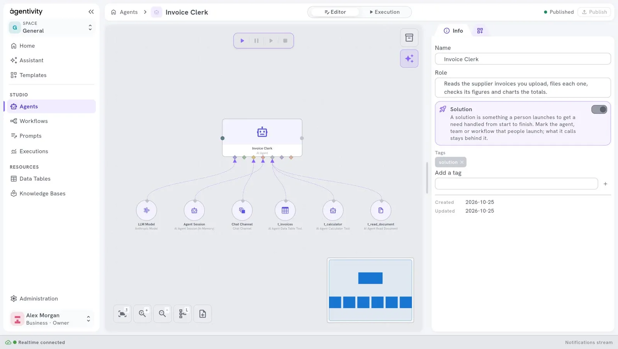Switch to Editor tab
Viewport: 618px width, 349px height.
[x=335, y=12]
